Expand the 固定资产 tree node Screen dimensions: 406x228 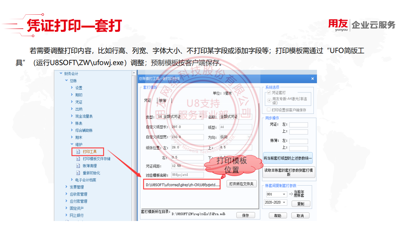click(66, 208)
